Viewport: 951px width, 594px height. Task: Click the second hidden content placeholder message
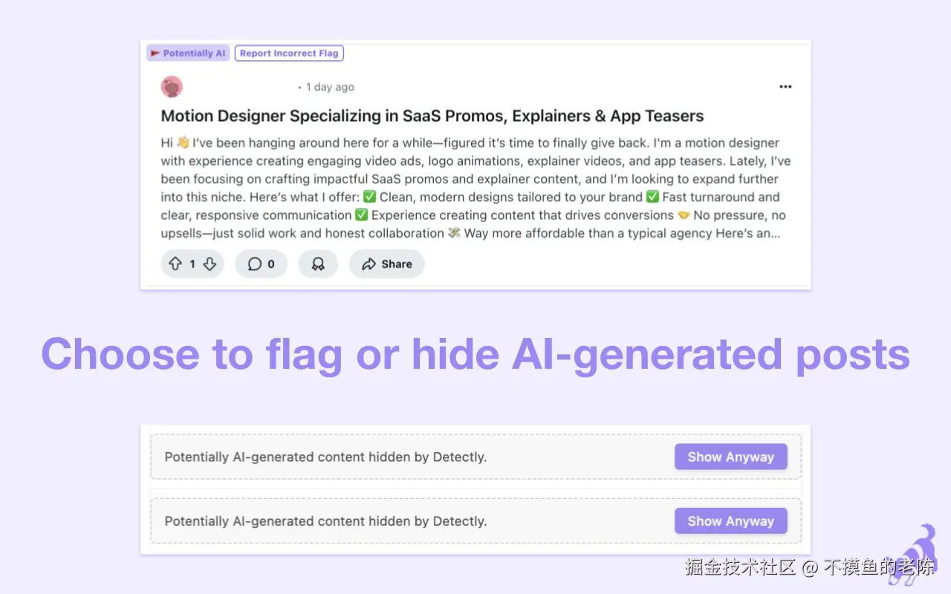[x=325, y=521]
